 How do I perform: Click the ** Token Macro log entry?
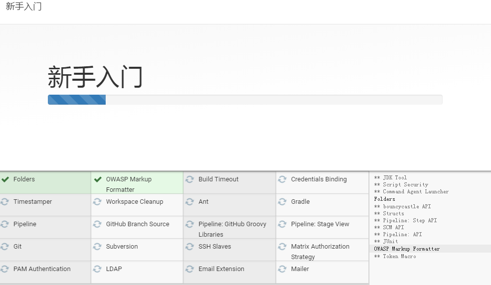point(395,256)
